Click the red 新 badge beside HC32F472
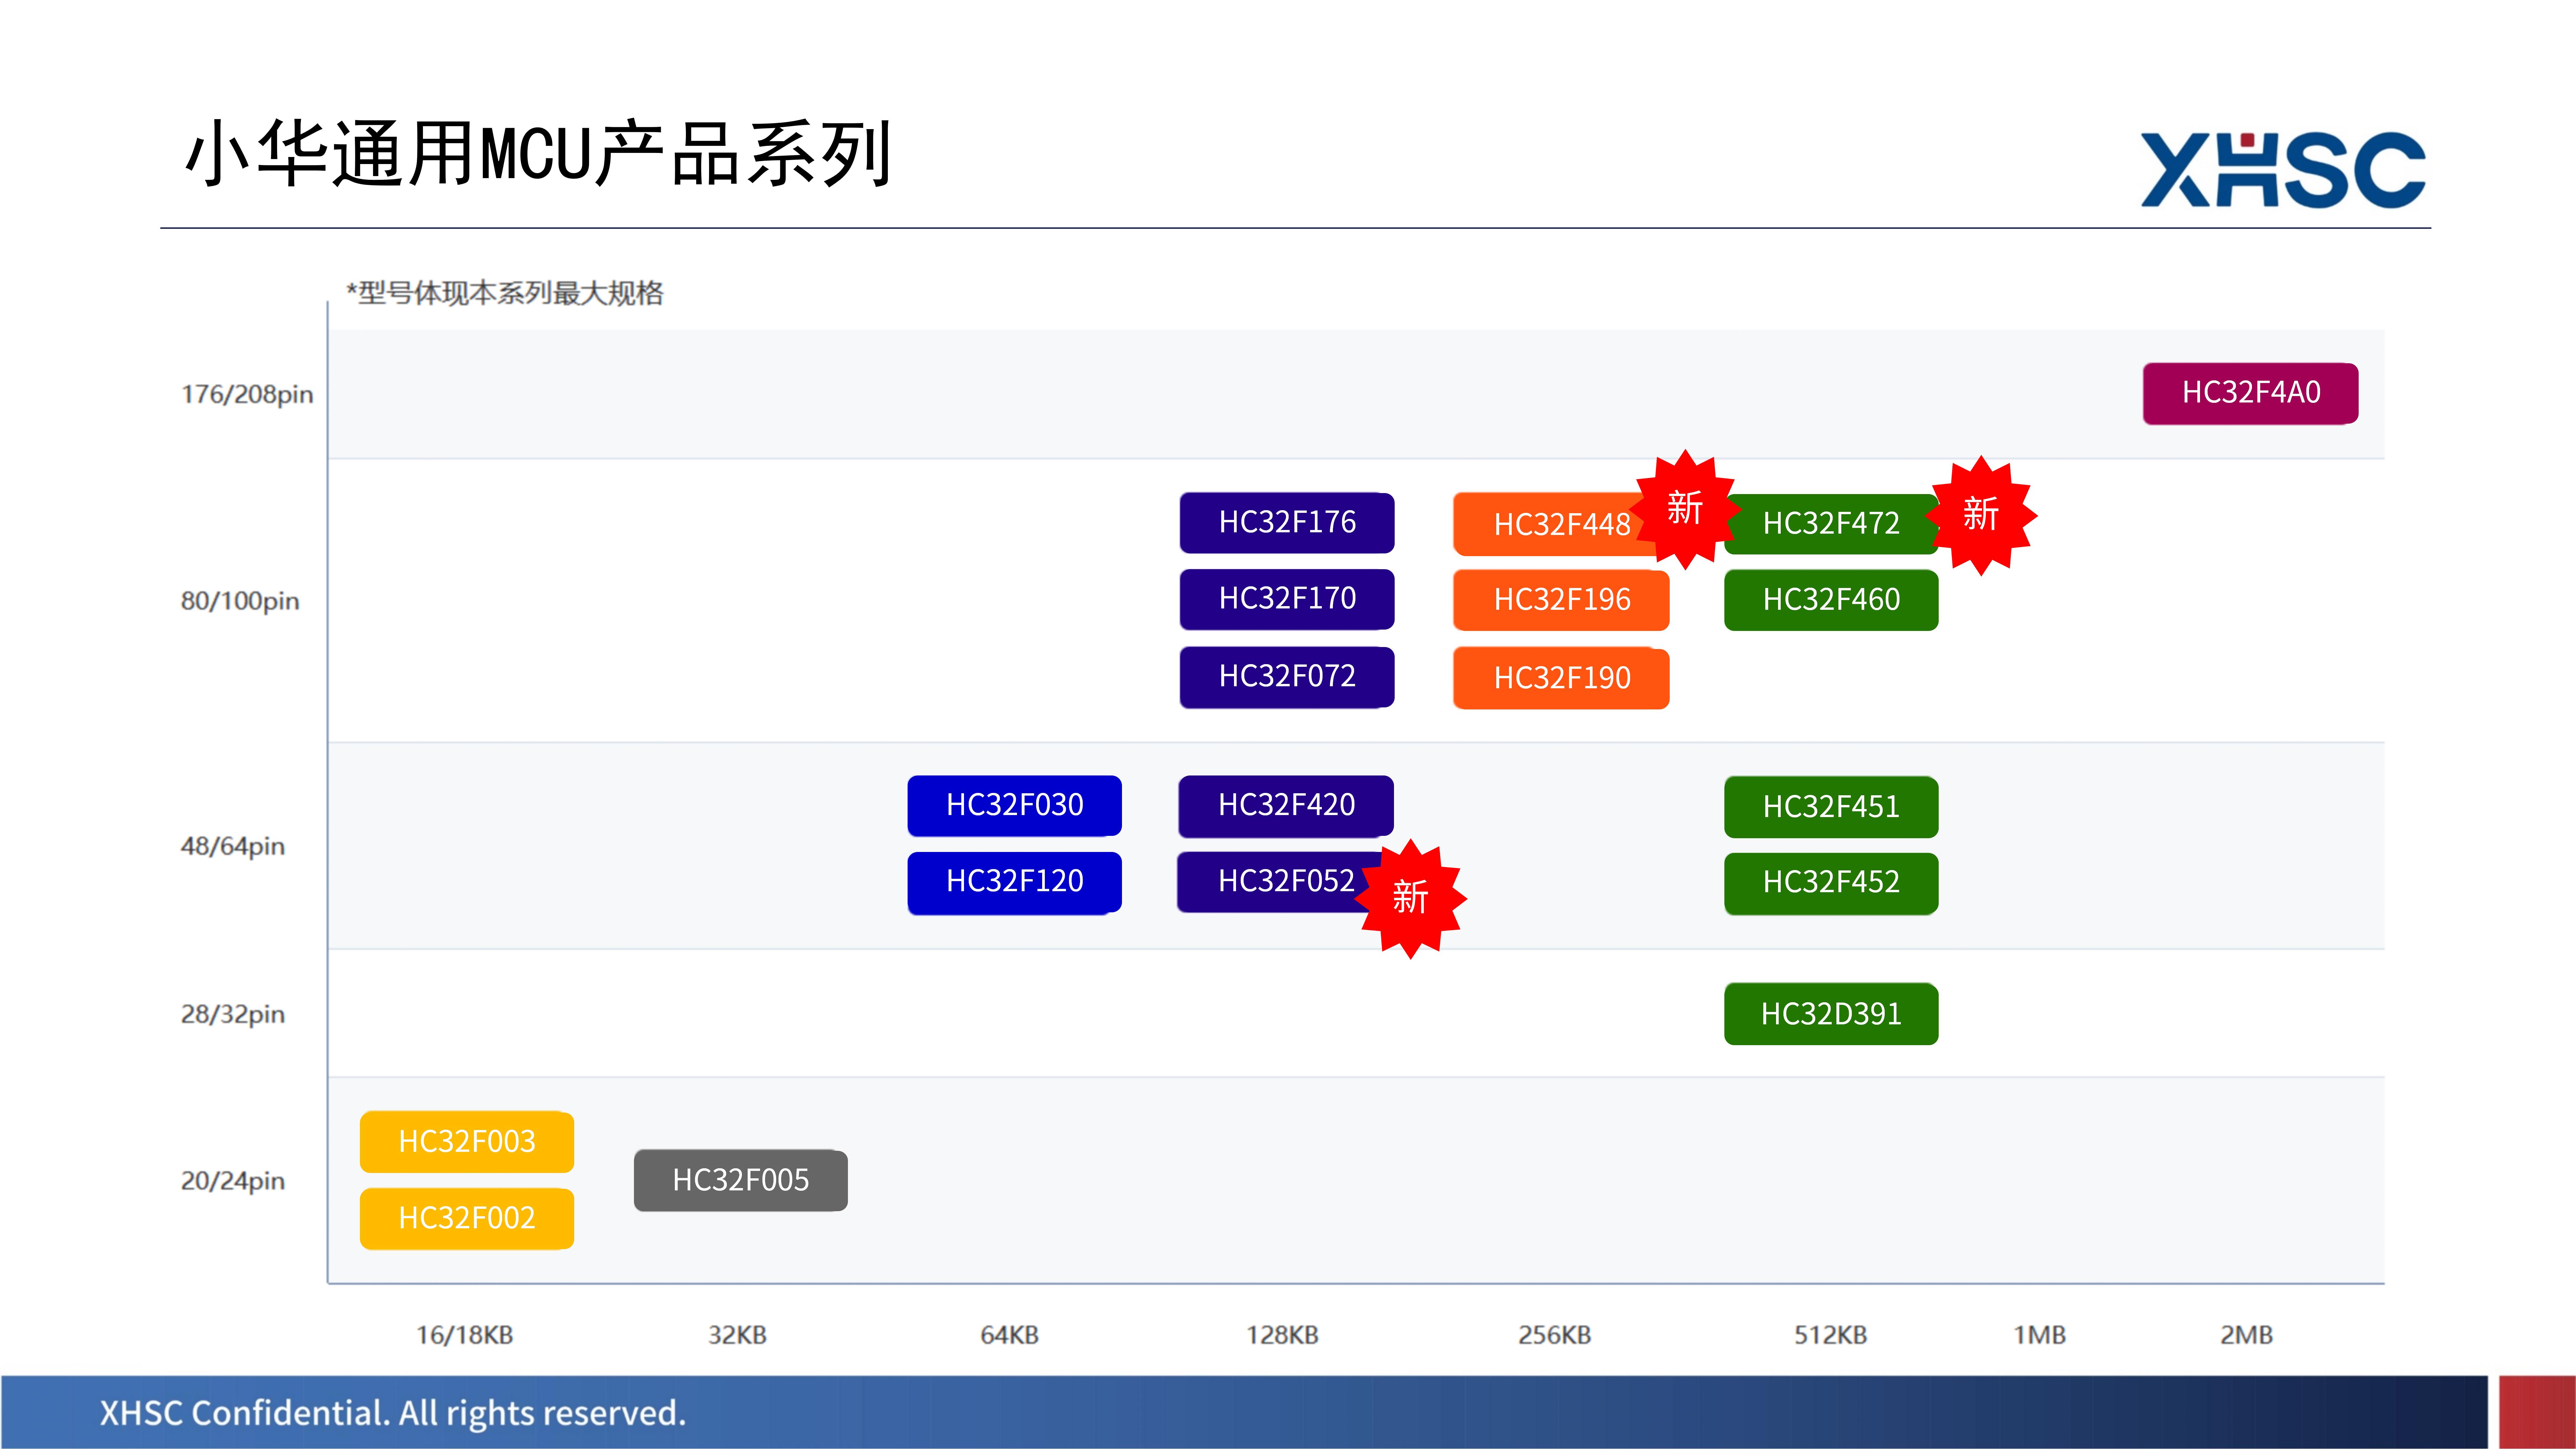The image size is (2576, 1449). [1981, 515]
